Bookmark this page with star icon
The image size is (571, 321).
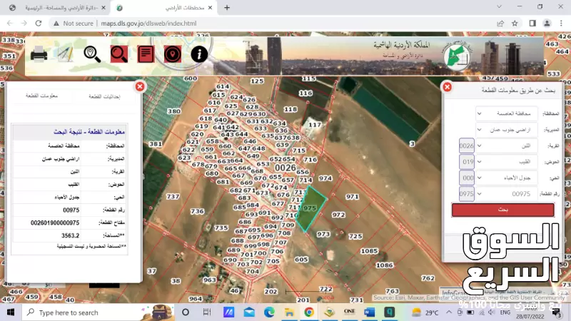pos(515,24)
